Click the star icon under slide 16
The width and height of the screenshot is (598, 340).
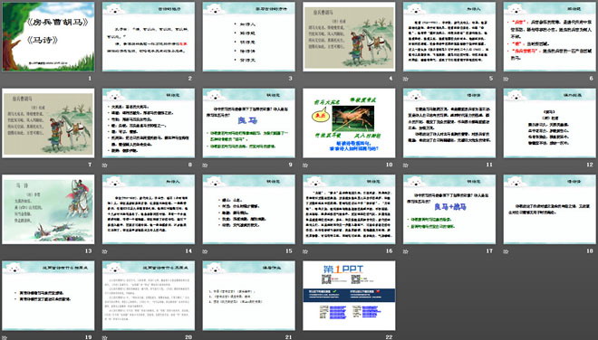point(305,251)
